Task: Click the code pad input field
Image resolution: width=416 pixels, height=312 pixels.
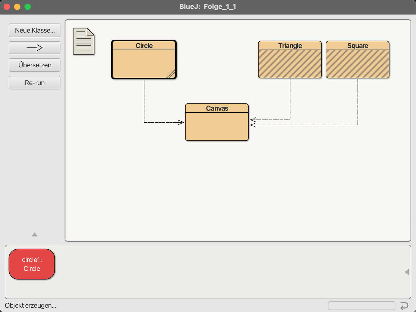Action: (x=362, y=305)
